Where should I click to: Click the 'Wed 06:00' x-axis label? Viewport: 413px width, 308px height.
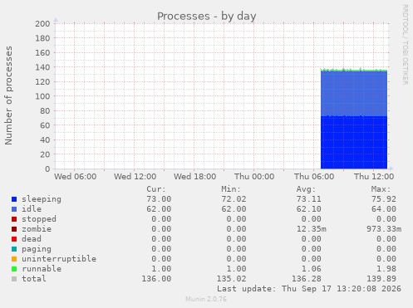(76, 177)
